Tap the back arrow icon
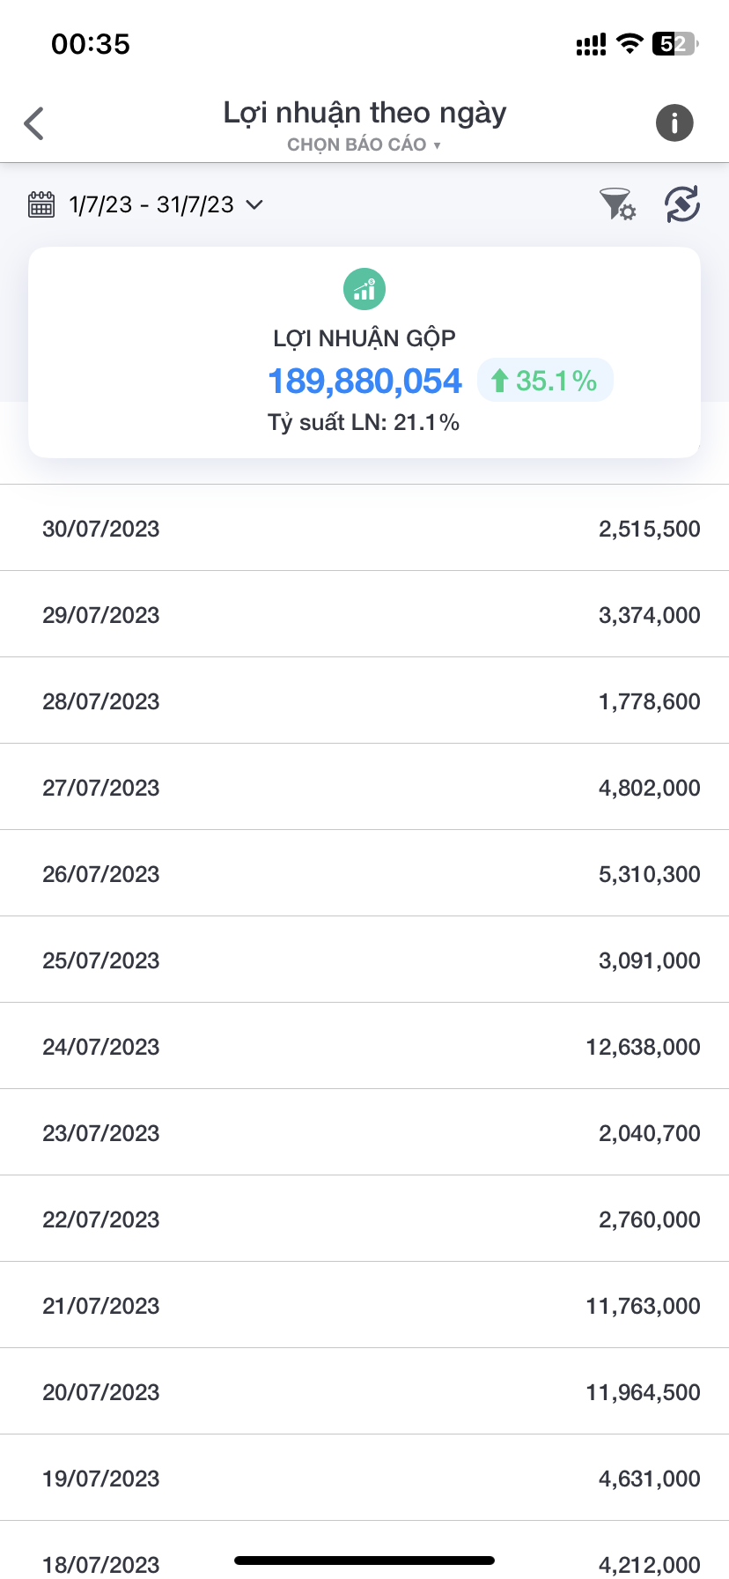This screenshot has width=729, height=1579. 34,123
